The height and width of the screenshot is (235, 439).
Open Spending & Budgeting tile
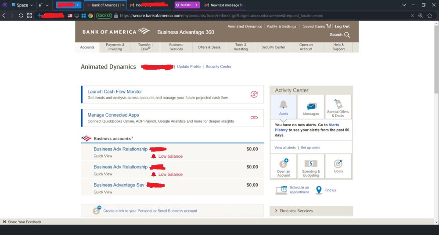pos(311,167)
